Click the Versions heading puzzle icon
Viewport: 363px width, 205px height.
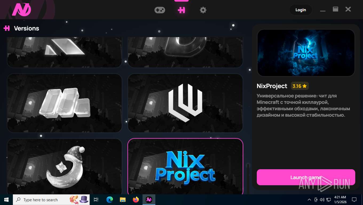pos(7,28)
